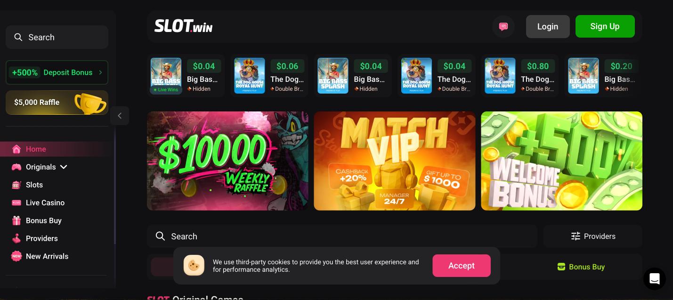Click the green Sign Up button

(605, 26)
